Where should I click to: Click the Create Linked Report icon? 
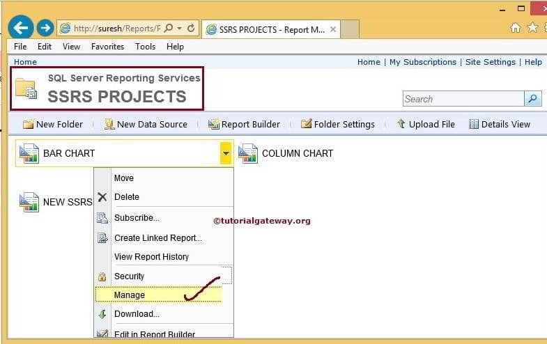[102, 237]
